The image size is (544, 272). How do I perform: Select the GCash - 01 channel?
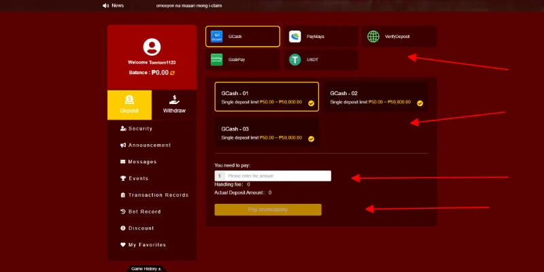point(267,97)
